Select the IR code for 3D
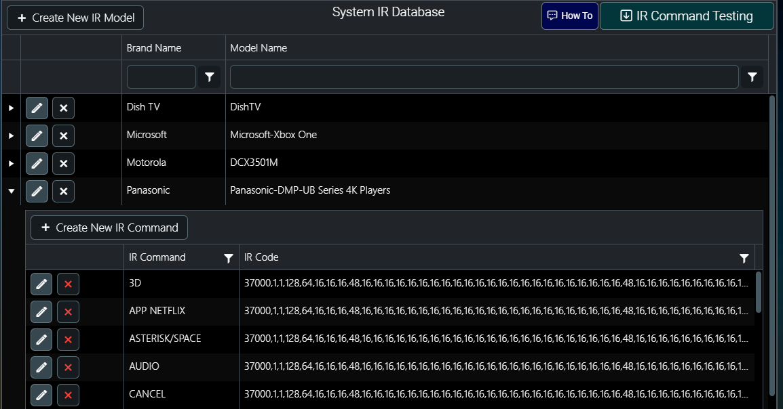This screenshot has width=783, height=409. point(497,284)
